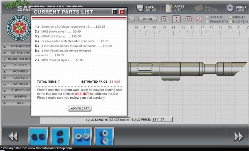Enable the Lock Parts checkbox
This screenshot has width=249, height=151.
(230, 21)
